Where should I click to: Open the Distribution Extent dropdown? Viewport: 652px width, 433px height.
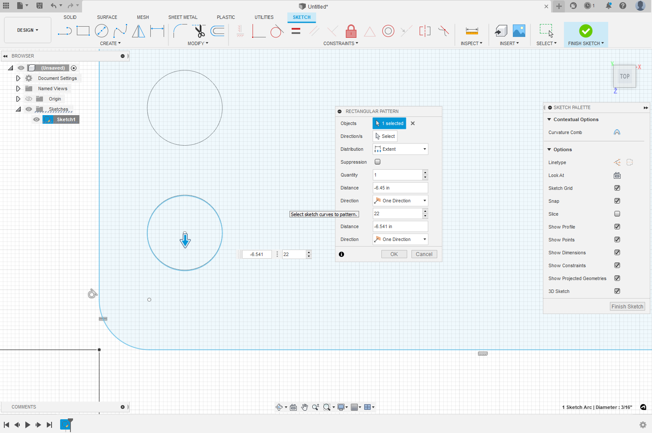[x=400, y=149]
